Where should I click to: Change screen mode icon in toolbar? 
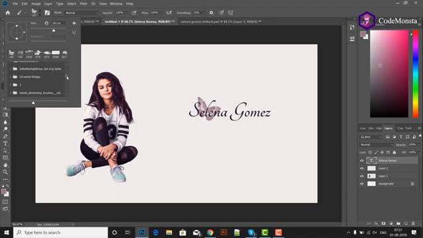click(x=5, y=209)
